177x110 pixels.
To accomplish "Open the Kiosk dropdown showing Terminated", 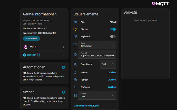I will (x=97, y=45).
